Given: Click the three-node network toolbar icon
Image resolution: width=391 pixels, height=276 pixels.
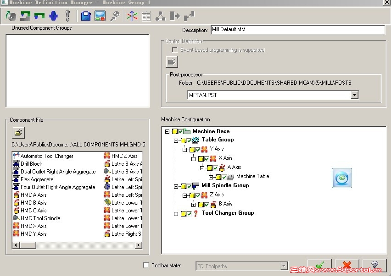Looking at the screenshot, I should pyautogui.click(x=160, y=16).
